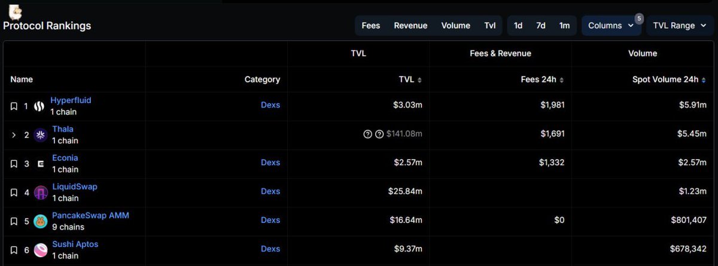Viewport: 718px width, 266px height.
Task: Click Sushi Aptos $9.37m TVL value
Action: pos(407,249)
